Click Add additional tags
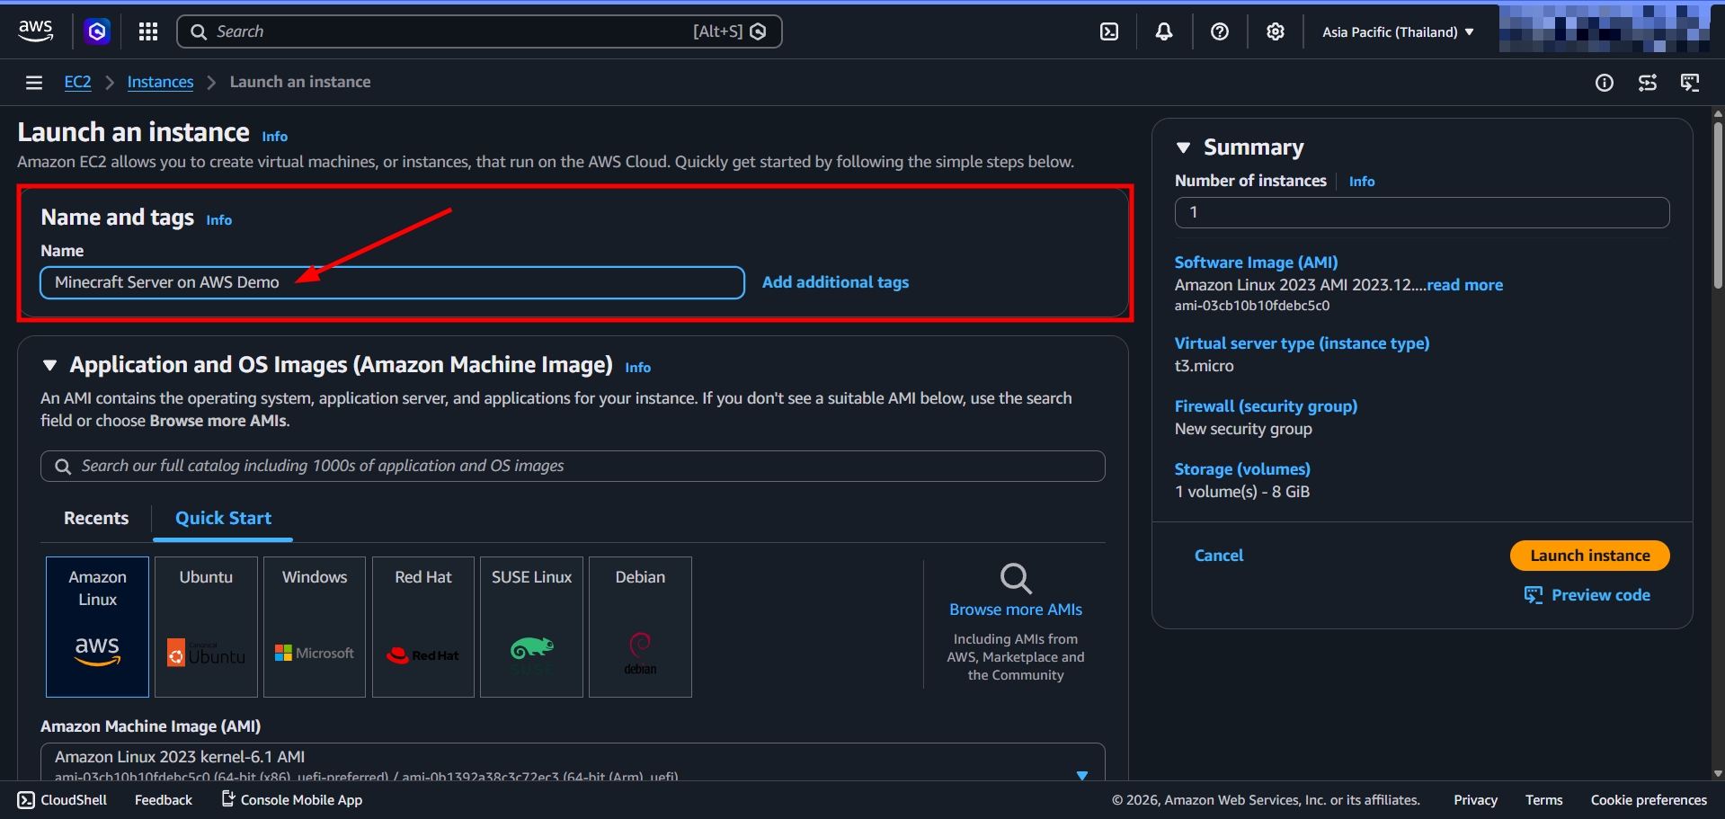 835,282
